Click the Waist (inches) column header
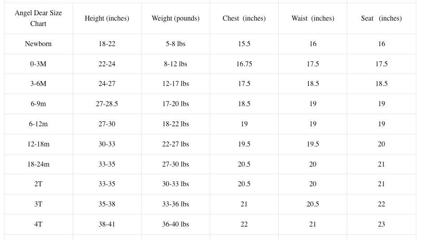Screen dimensions: 423x240 313,18
